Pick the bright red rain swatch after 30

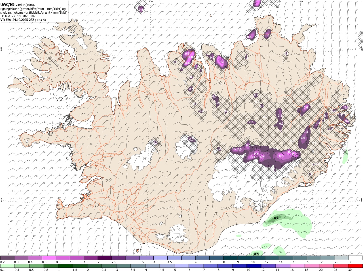pos(355,266)
